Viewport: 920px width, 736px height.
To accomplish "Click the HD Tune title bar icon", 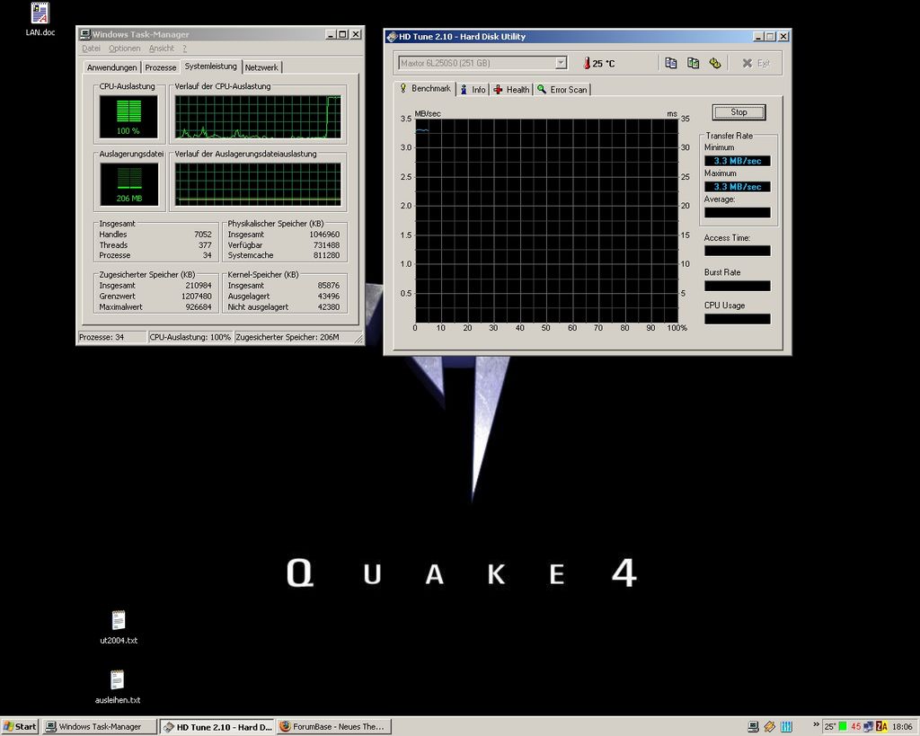I will 392,36.
